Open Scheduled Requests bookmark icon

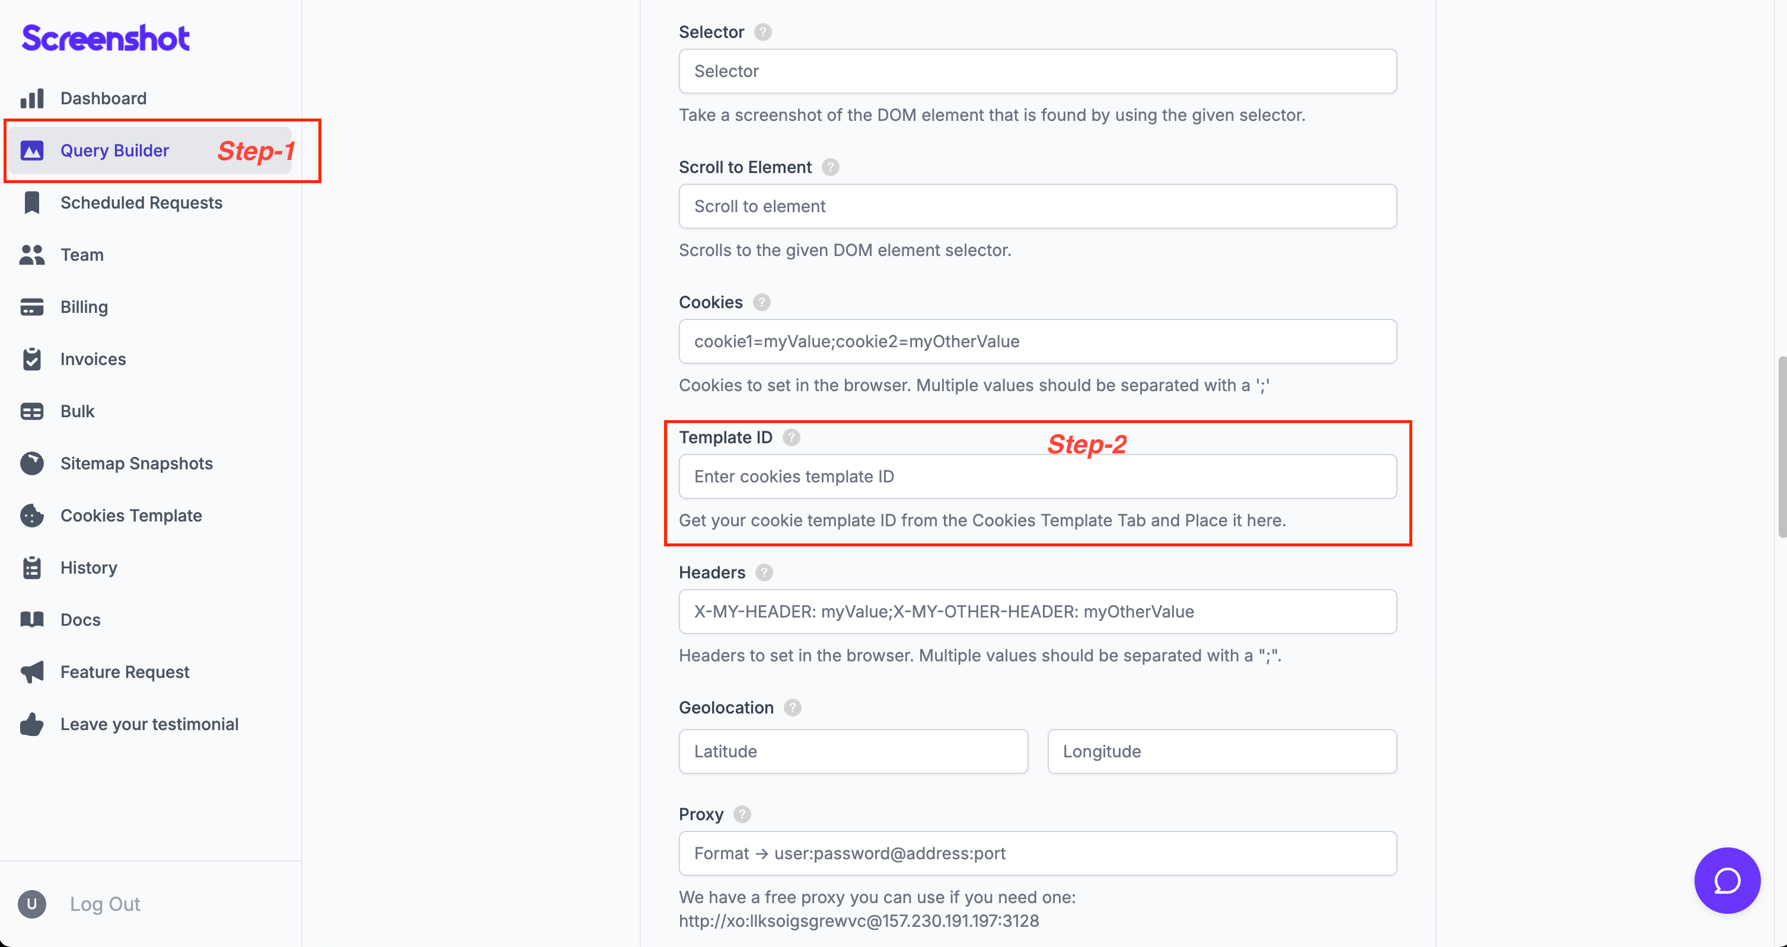32,203
